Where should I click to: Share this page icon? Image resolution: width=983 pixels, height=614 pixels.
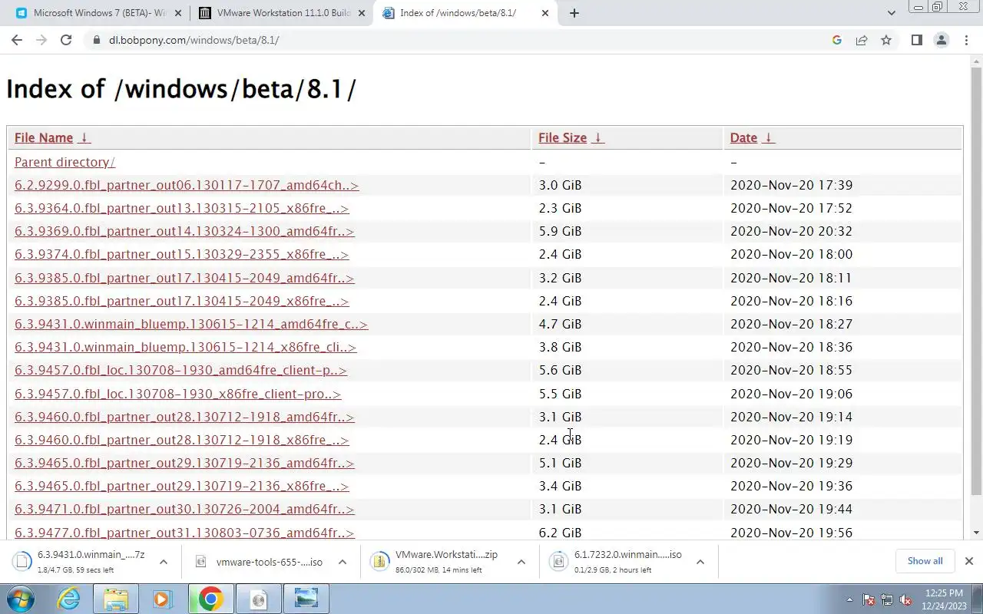862,40
